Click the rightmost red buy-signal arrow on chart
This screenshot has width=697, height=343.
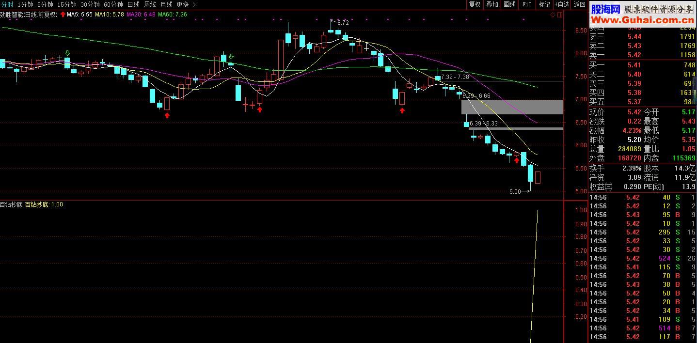pos(517,160)
